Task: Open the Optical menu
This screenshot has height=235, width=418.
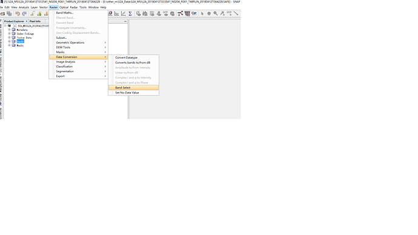Action: (x=64, y=7)
